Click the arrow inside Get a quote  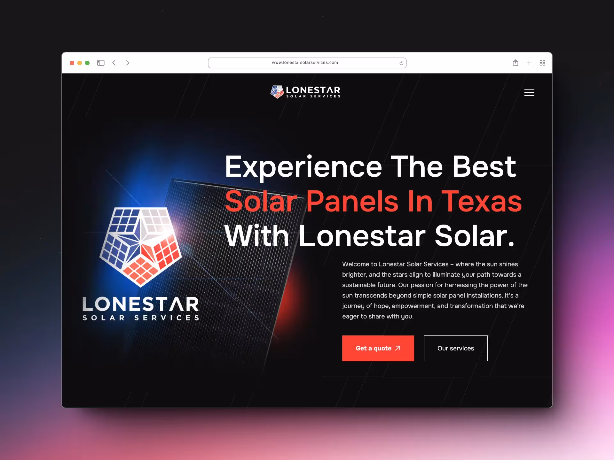[398, 348]
